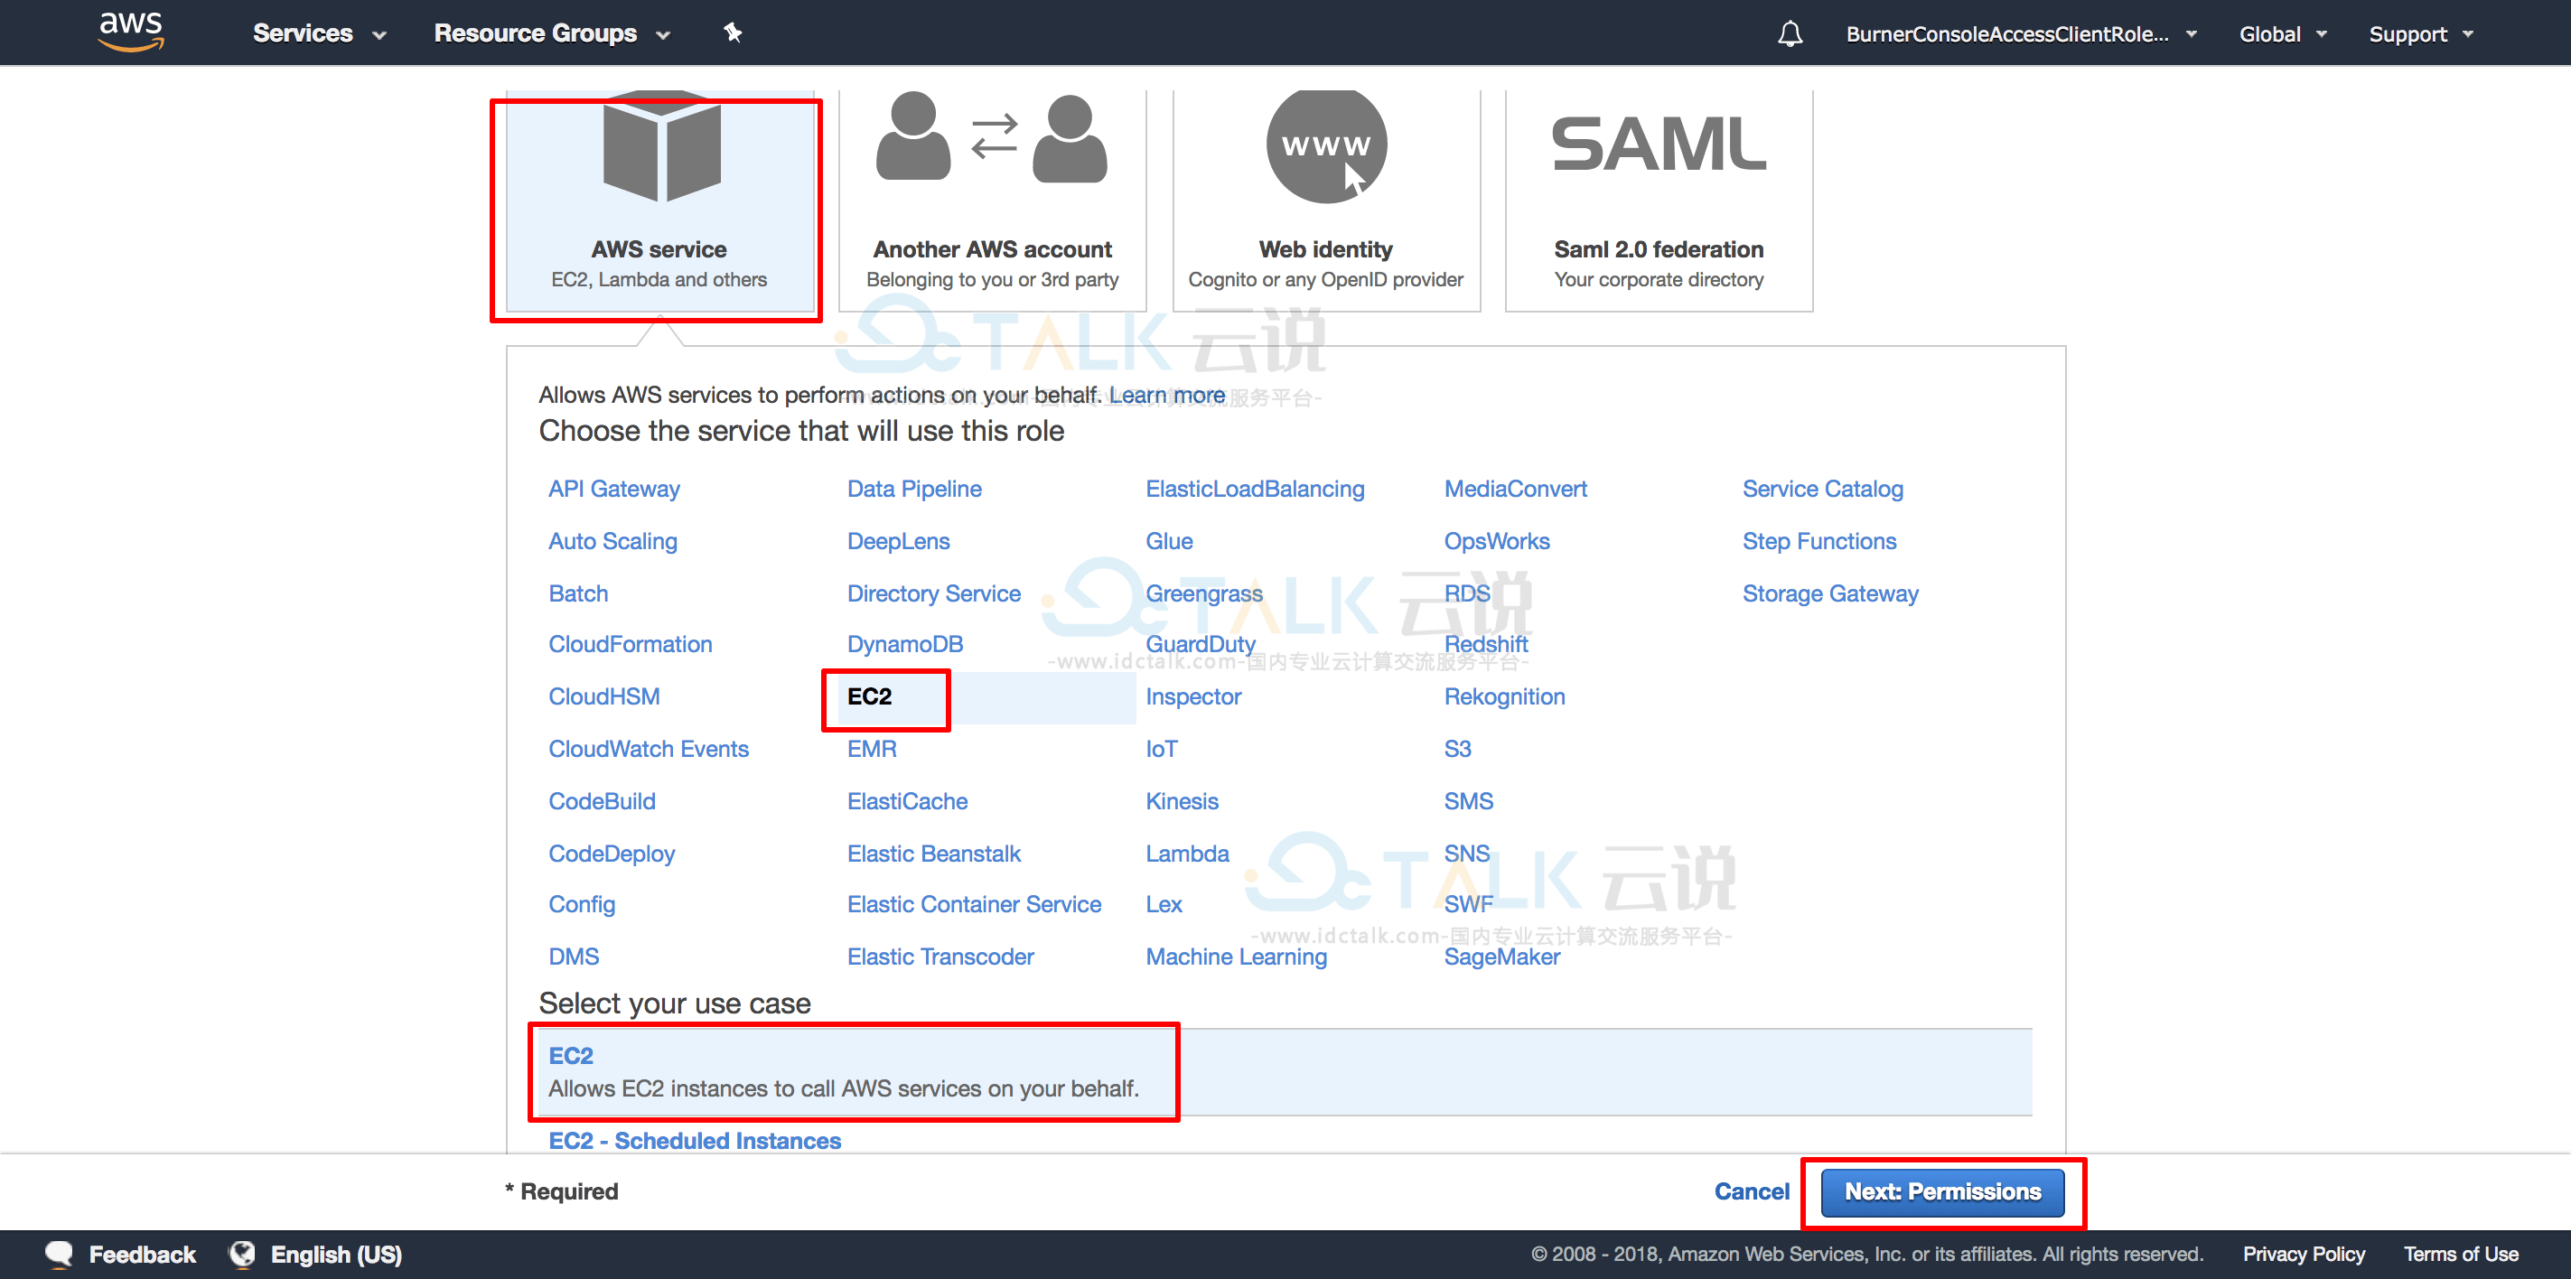Select Inspector service
The image size is (2571, 1279).
click(1192, 696)
